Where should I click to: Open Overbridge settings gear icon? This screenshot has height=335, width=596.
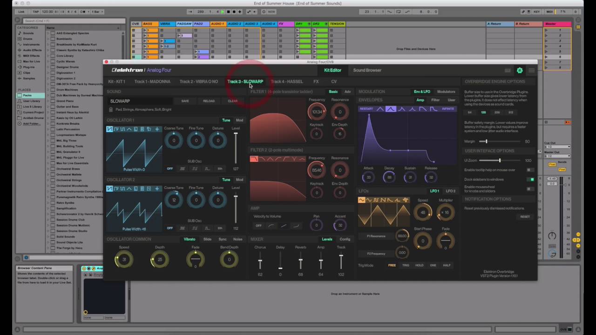(x=520, y=70)
